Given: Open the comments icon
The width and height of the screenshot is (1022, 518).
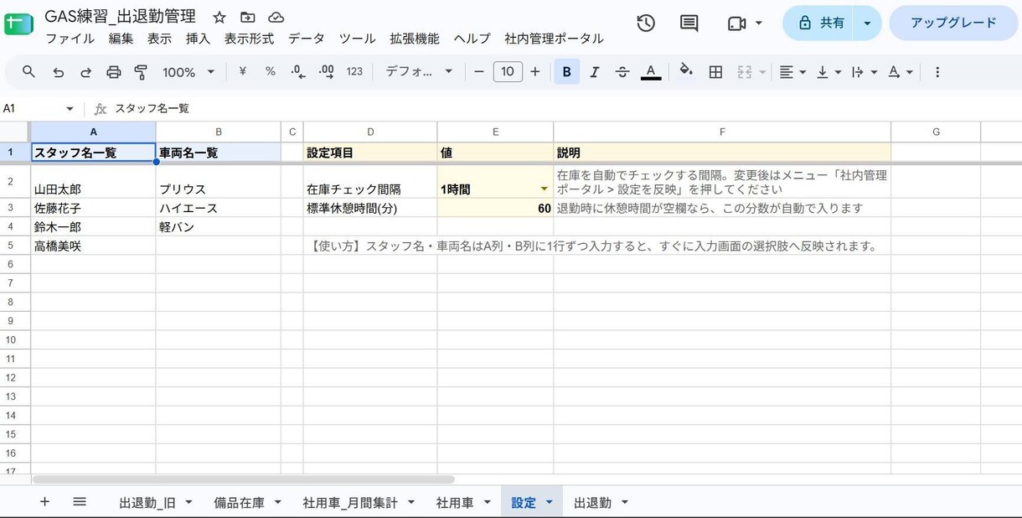Looking at the screenshot, I should pyautogui.click(x=689, y=23).
